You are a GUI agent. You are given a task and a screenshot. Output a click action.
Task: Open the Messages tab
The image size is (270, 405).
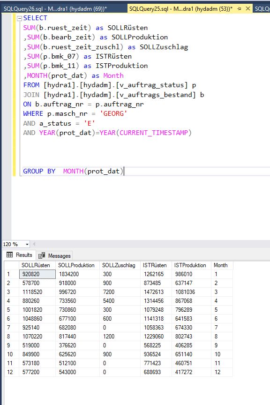54,255
